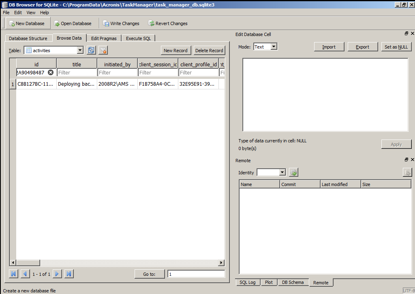Open the View menu
The image size is (415, 294).
pos(31,13)
